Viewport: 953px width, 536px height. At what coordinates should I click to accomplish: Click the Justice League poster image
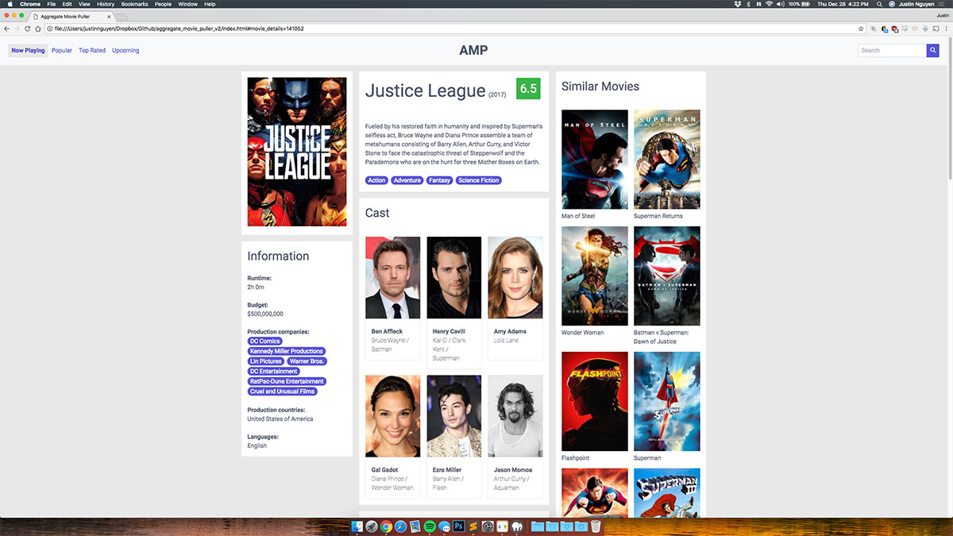click(297, 152)
